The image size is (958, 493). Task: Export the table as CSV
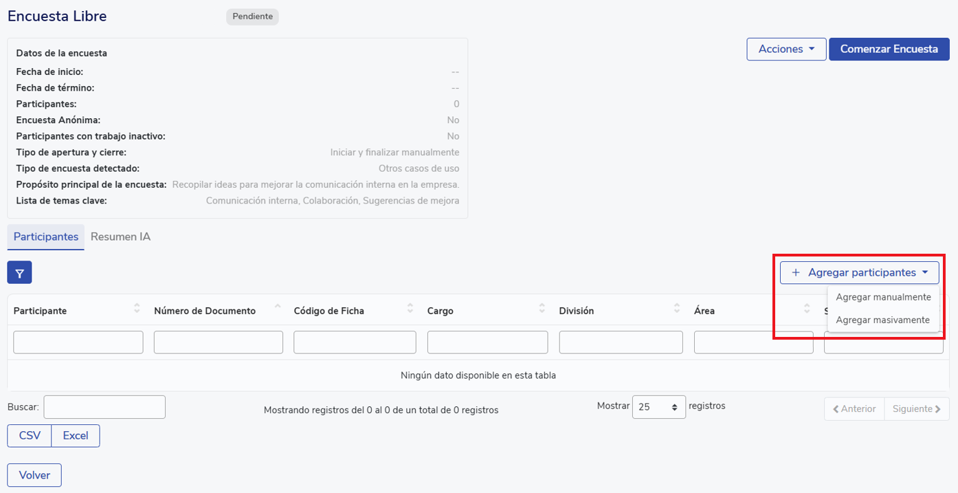coord(30,436)
